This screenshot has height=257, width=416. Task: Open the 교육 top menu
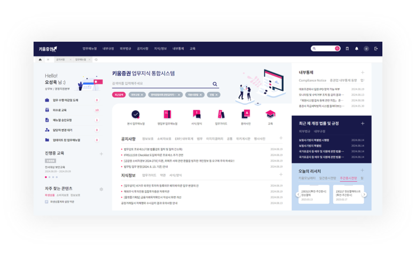click(193, 49)
